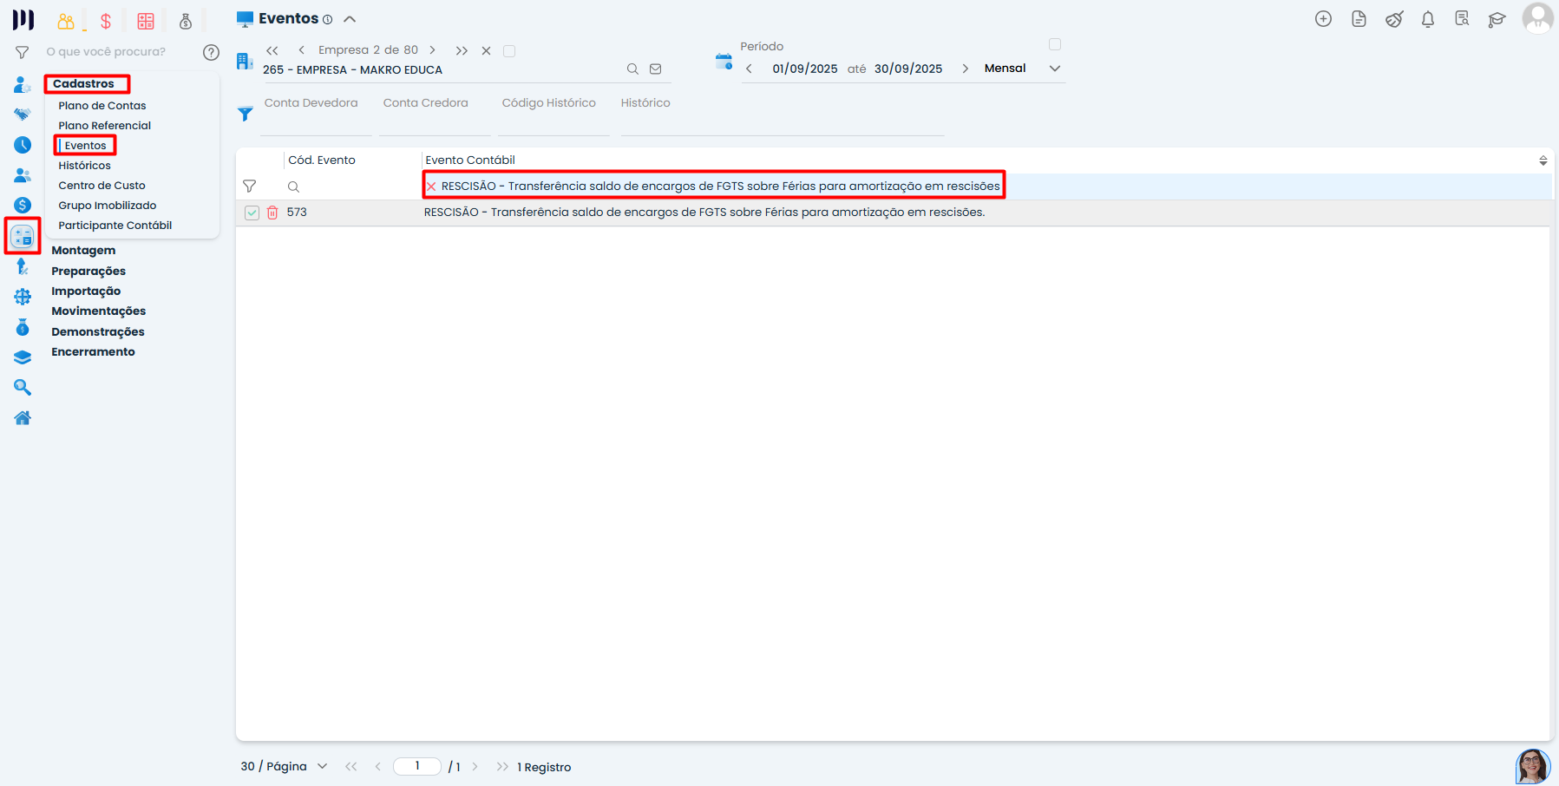Screen dimensions: 1559x786
Task: Open the user profile avatar
Action: click(x=1538, y=18)
